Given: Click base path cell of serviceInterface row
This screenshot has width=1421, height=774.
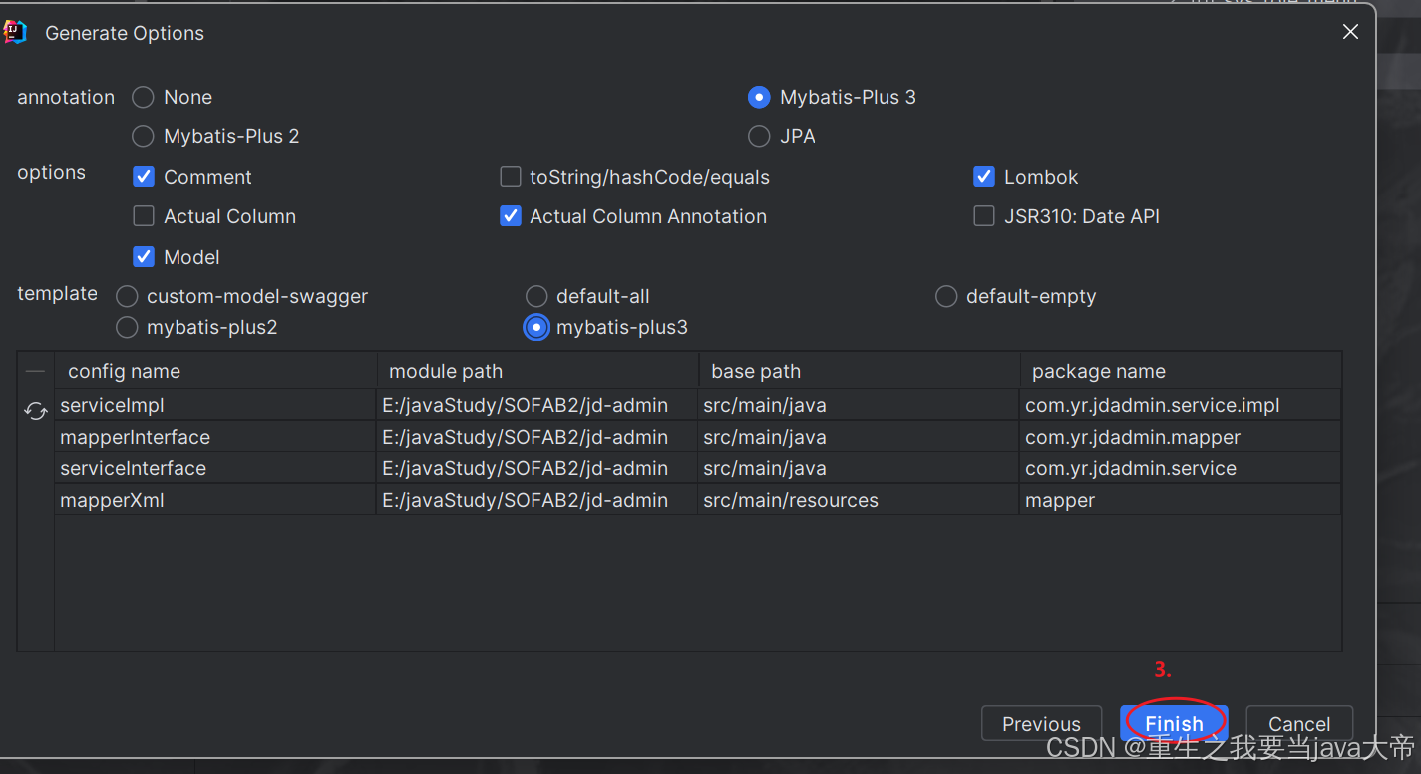Looking at the screenshot, I should [860, 468].
